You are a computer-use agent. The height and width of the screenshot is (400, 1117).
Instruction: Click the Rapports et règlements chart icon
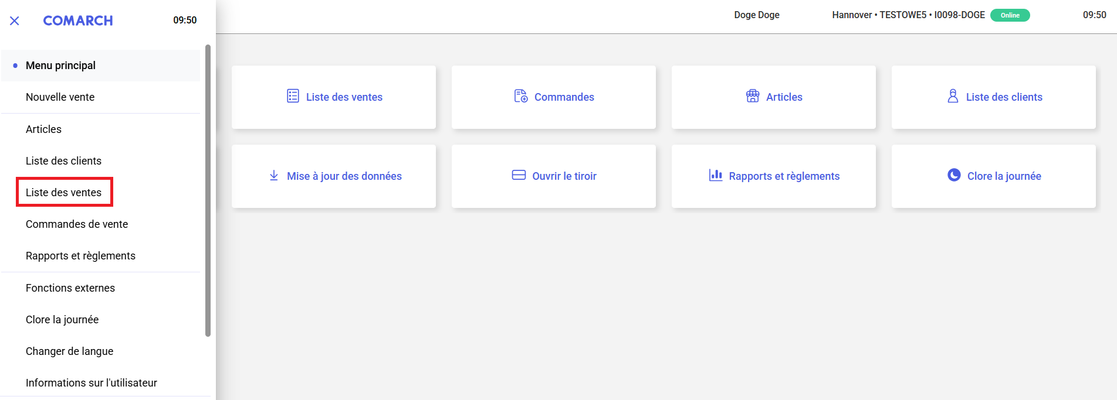715,175
